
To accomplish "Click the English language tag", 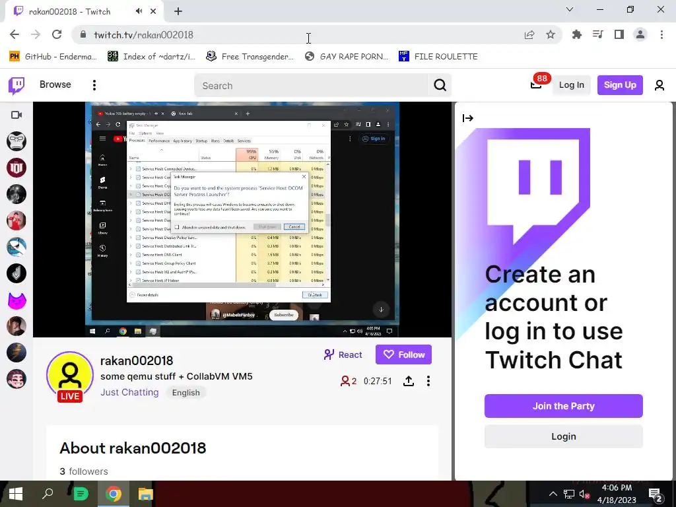I will (x=186, y=392).
